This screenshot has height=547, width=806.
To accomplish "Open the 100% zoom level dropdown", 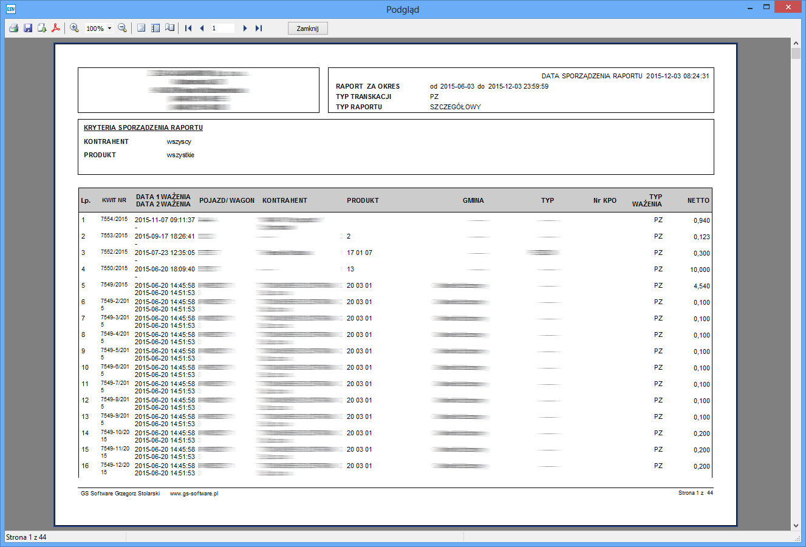I will [109, 29].
